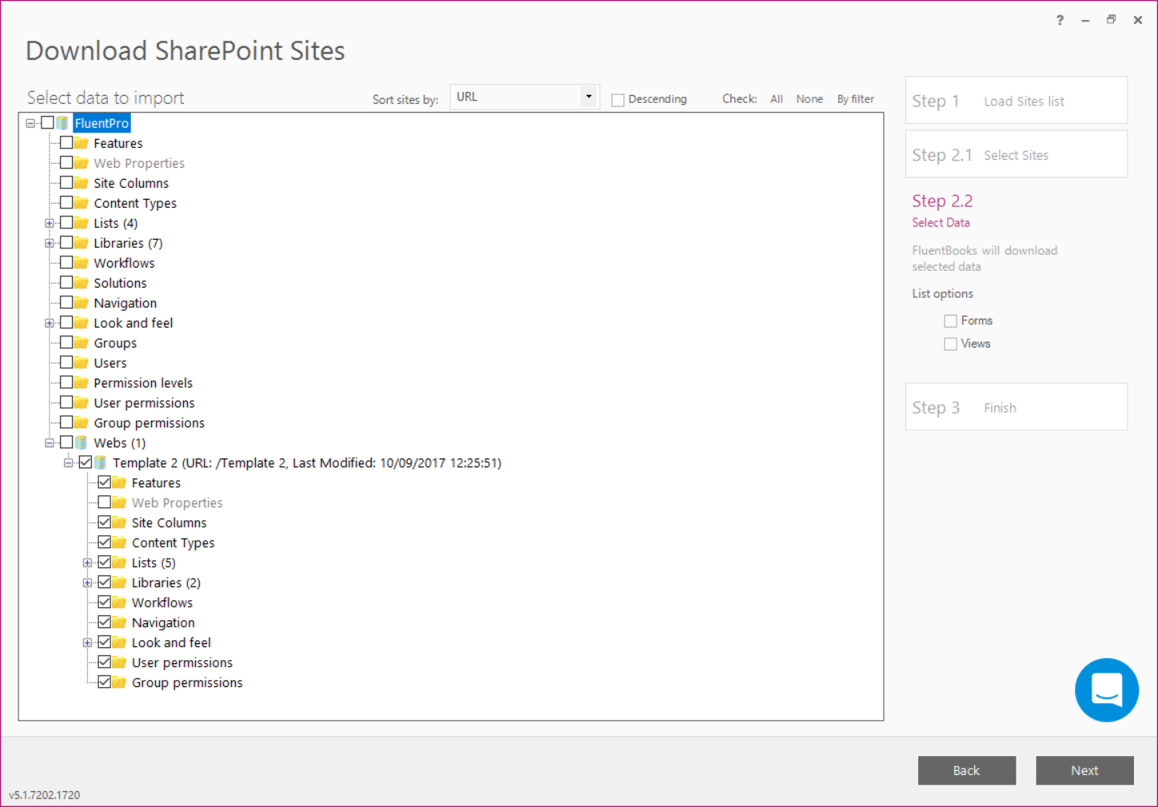The height and width of the screenshot is (807, 1158).
Task: Collapse the Template 2 node
Action: [x=69, y=463]
